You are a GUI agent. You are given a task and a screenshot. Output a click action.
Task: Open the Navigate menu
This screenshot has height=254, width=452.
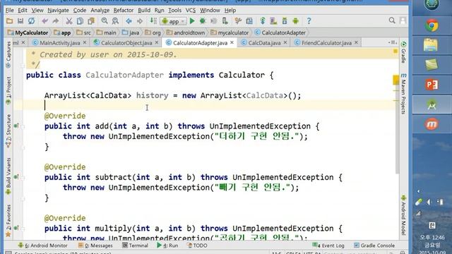(x=58, y=11)
